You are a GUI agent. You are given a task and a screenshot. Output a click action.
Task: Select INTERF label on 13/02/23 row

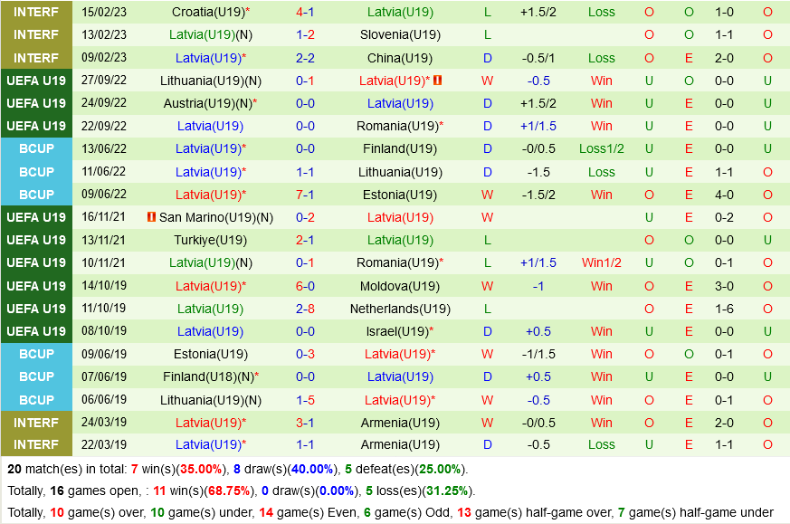(36, 34)
